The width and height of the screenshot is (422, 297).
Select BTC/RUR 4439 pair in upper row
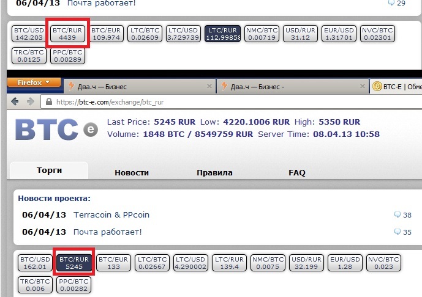(x=67, y=34)
